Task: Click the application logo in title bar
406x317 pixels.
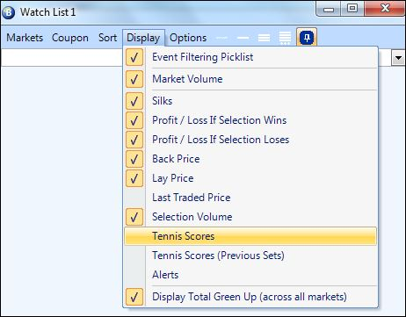Action: click(8, 12)
